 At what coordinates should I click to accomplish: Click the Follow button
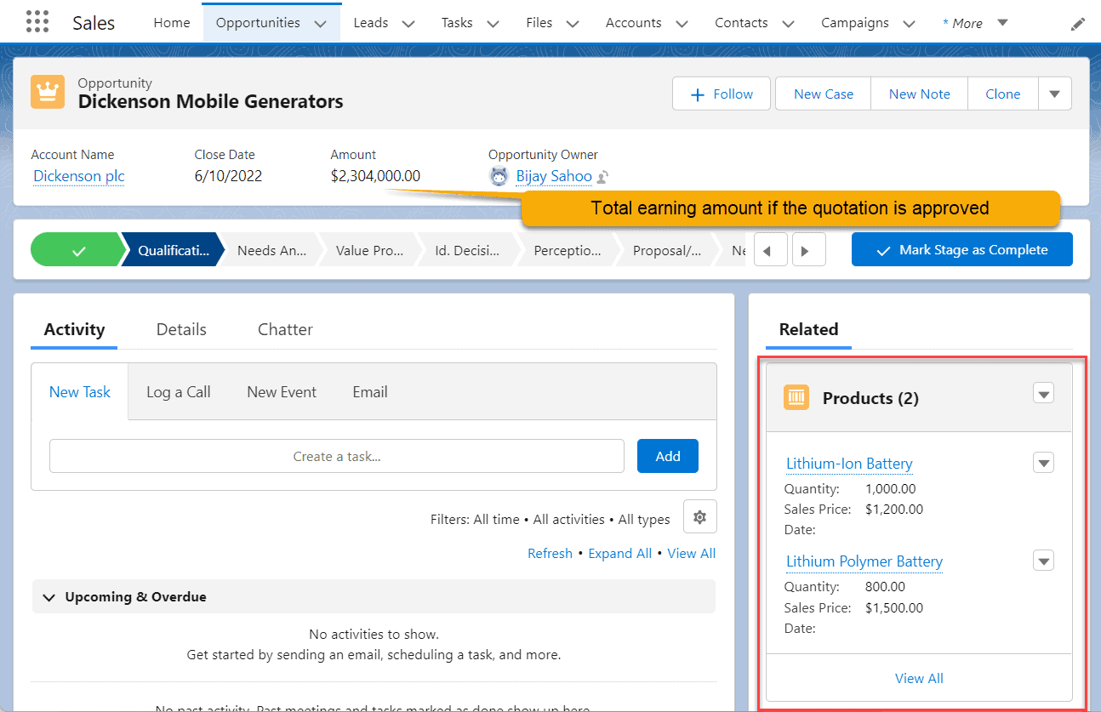pyautogui.click(x=721, y=94)
